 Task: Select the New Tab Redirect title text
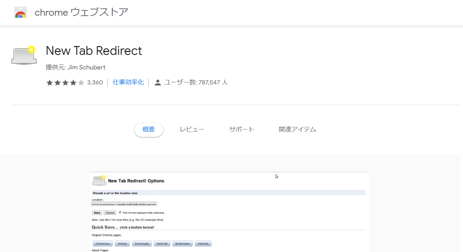(94, 51)
